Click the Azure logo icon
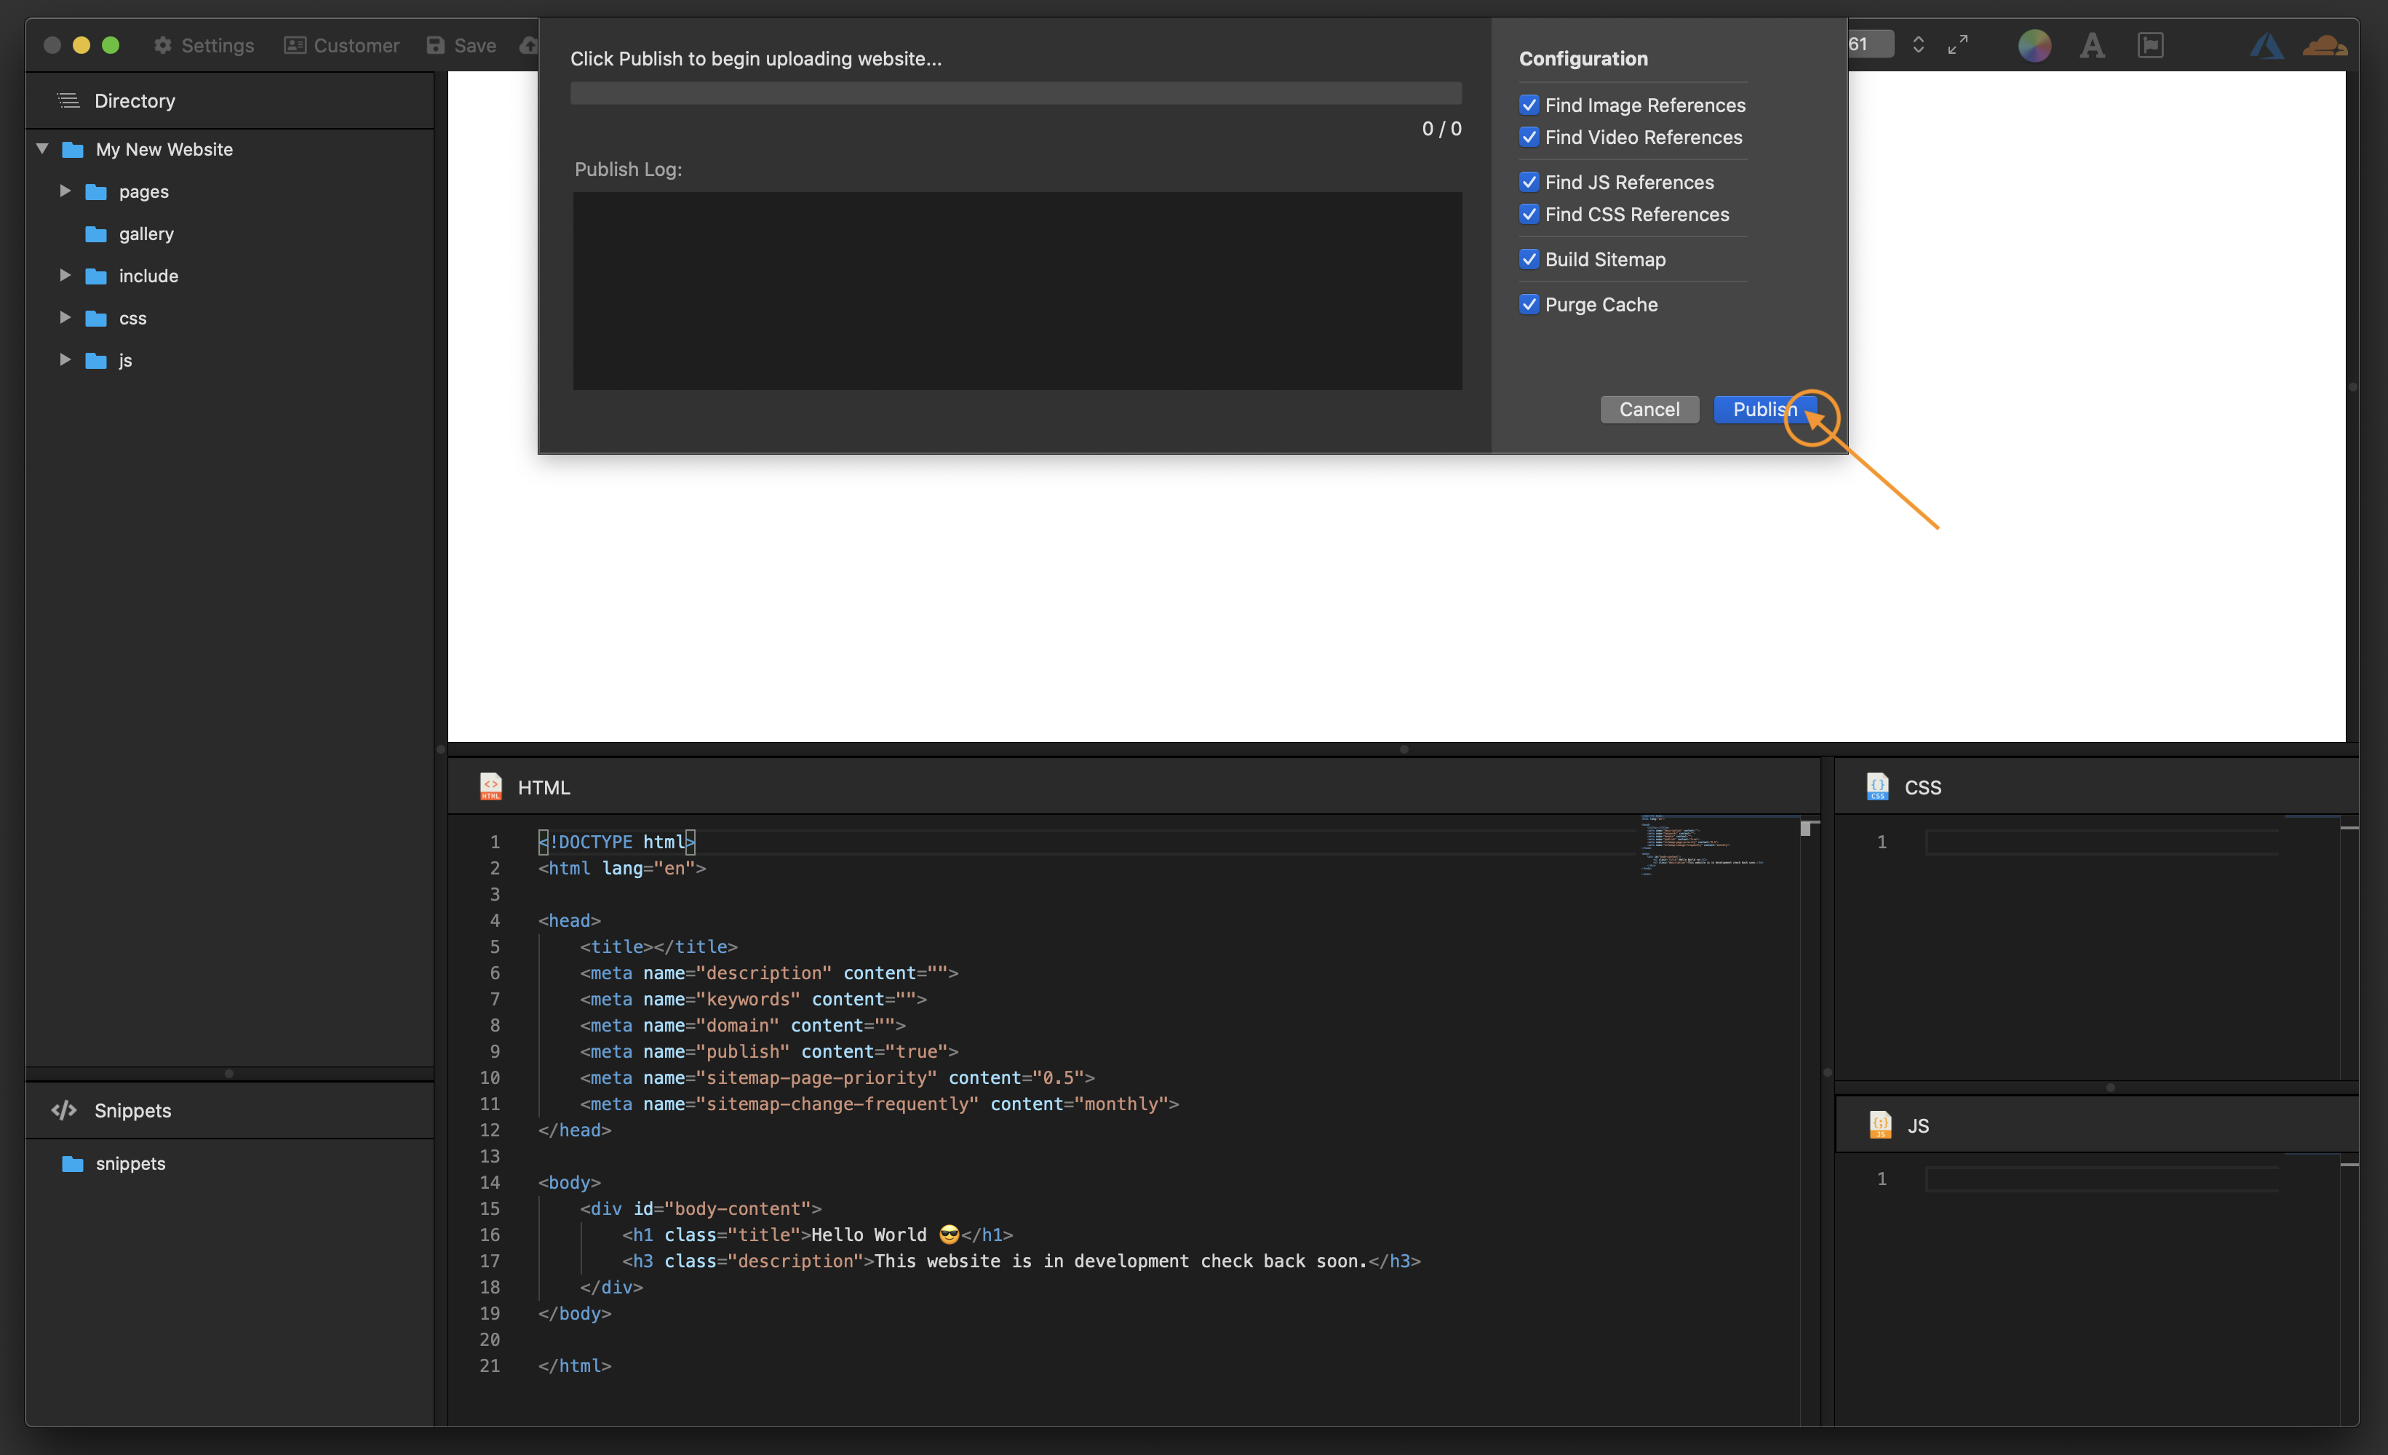Image resolution: width=2388 pixels, height=1455 pixels. pos(2266,44)
